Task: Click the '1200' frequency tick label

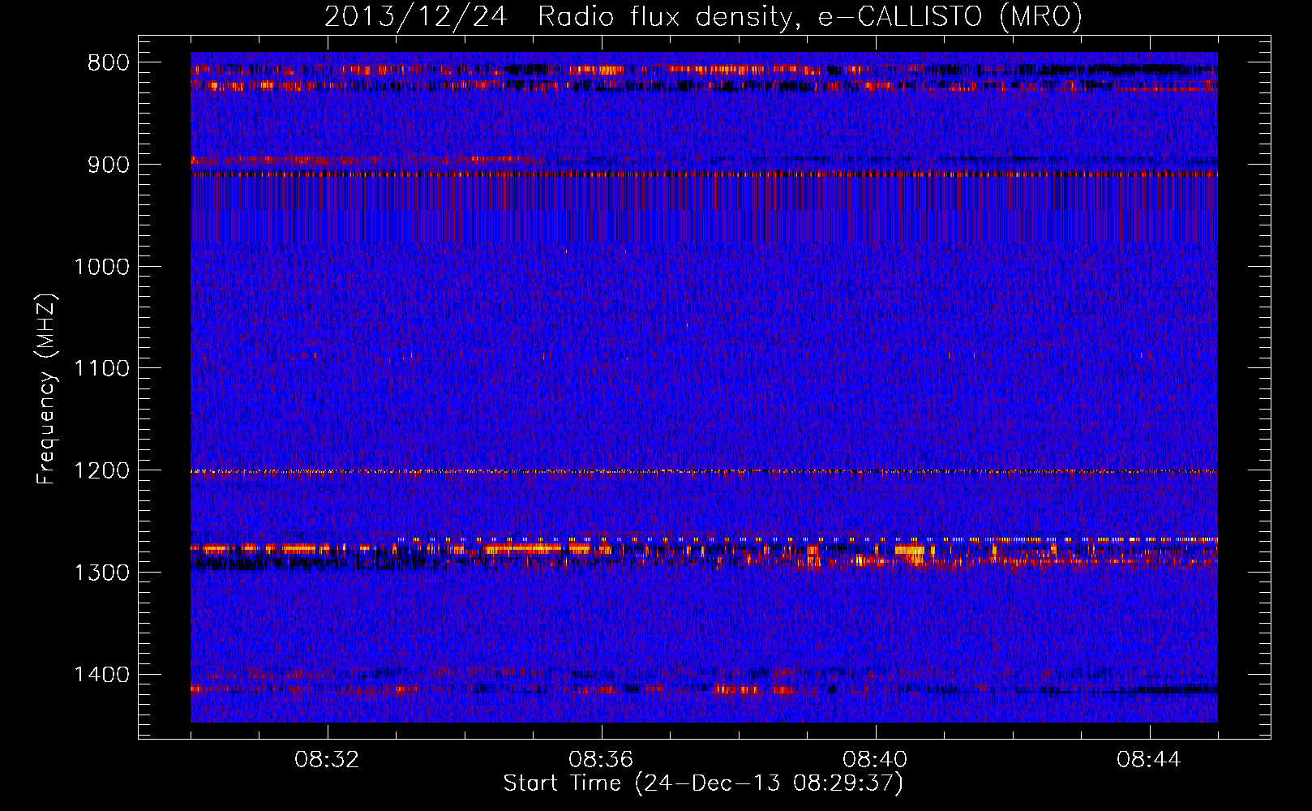Action: [x=101, y=470]
